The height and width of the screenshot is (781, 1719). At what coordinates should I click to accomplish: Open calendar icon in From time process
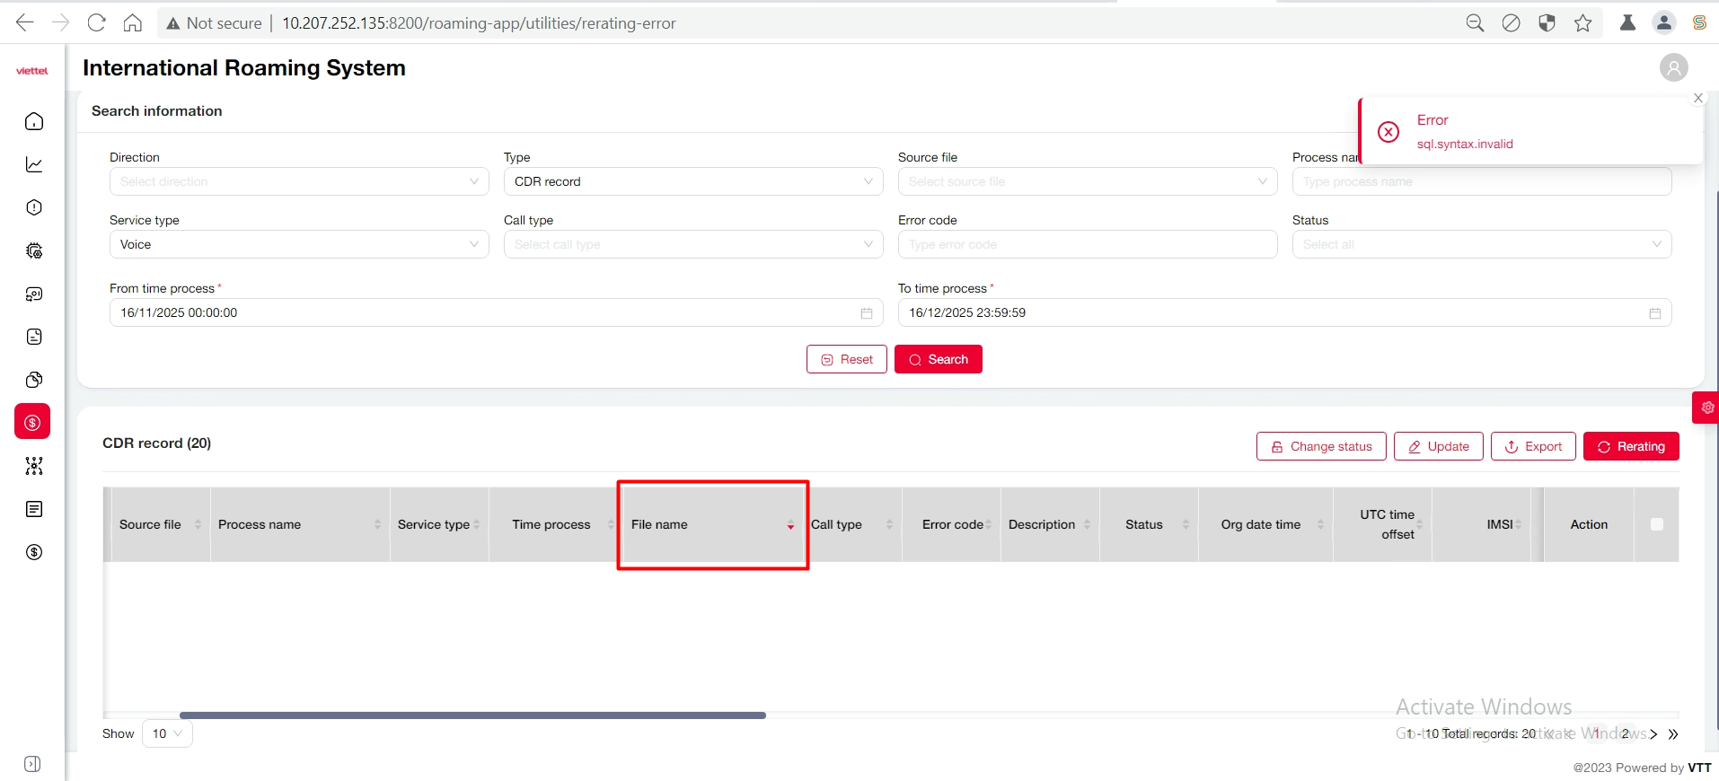coord(867,313)
